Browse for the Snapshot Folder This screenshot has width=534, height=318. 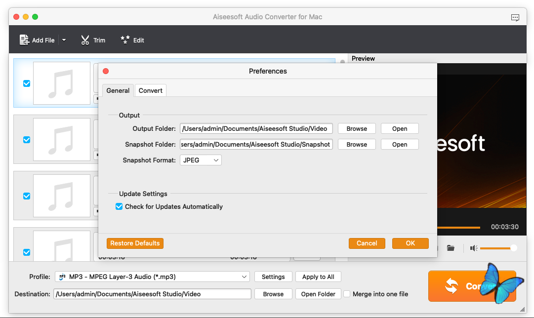coord(357,144)
